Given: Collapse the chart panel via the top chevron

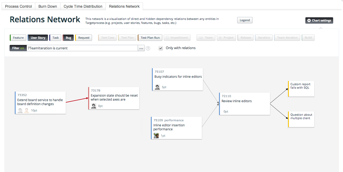Looking at the screenshot, I should pos(321,28).
